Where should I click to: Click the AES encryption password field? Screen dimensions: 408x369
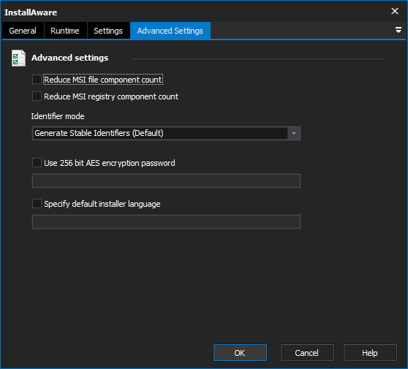[x=166, y=180]
